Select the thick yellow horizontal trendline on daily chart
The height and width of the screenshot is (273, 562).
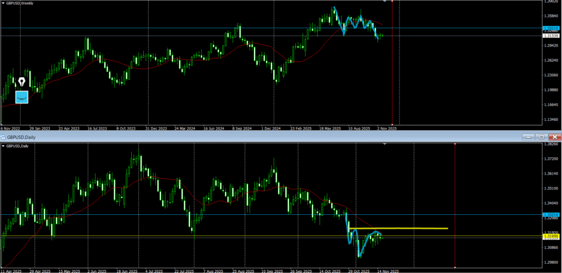click(406, 228)
